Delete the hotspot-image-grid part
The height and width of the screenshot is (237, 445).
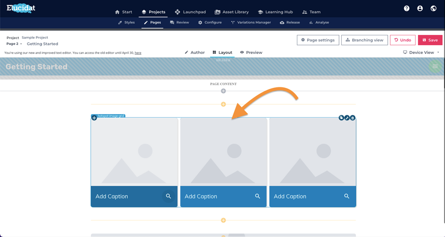click(x=353, y=118)
